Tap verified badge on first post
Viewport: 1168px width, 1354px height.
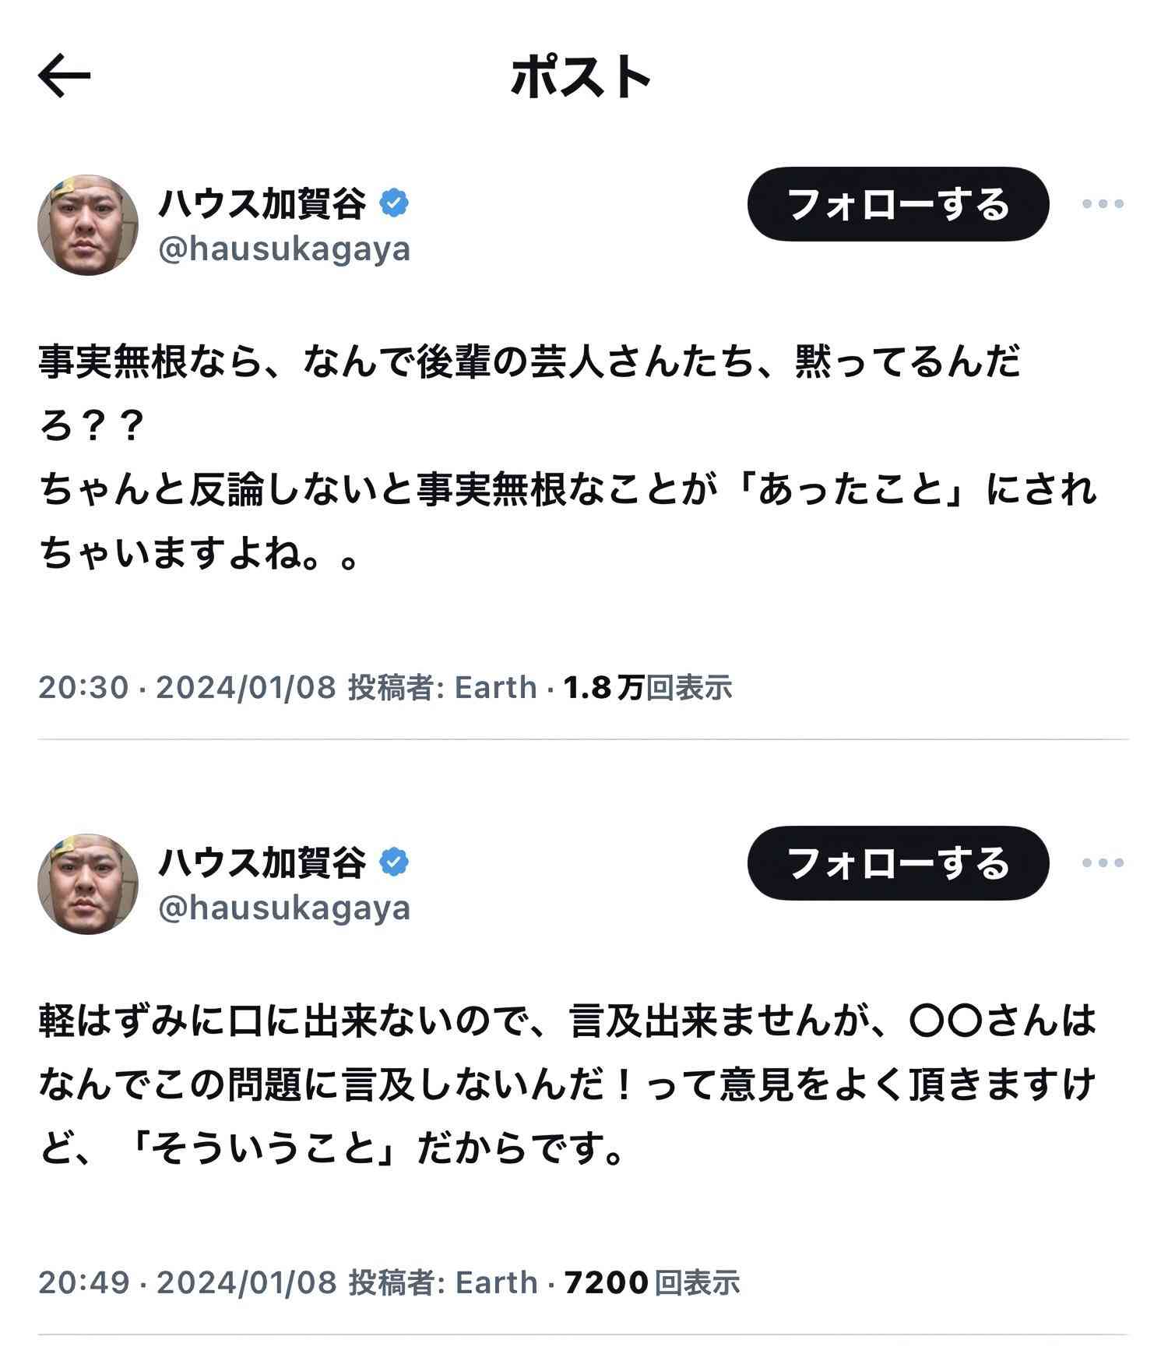pyautogui.click(x=394, y=203)
